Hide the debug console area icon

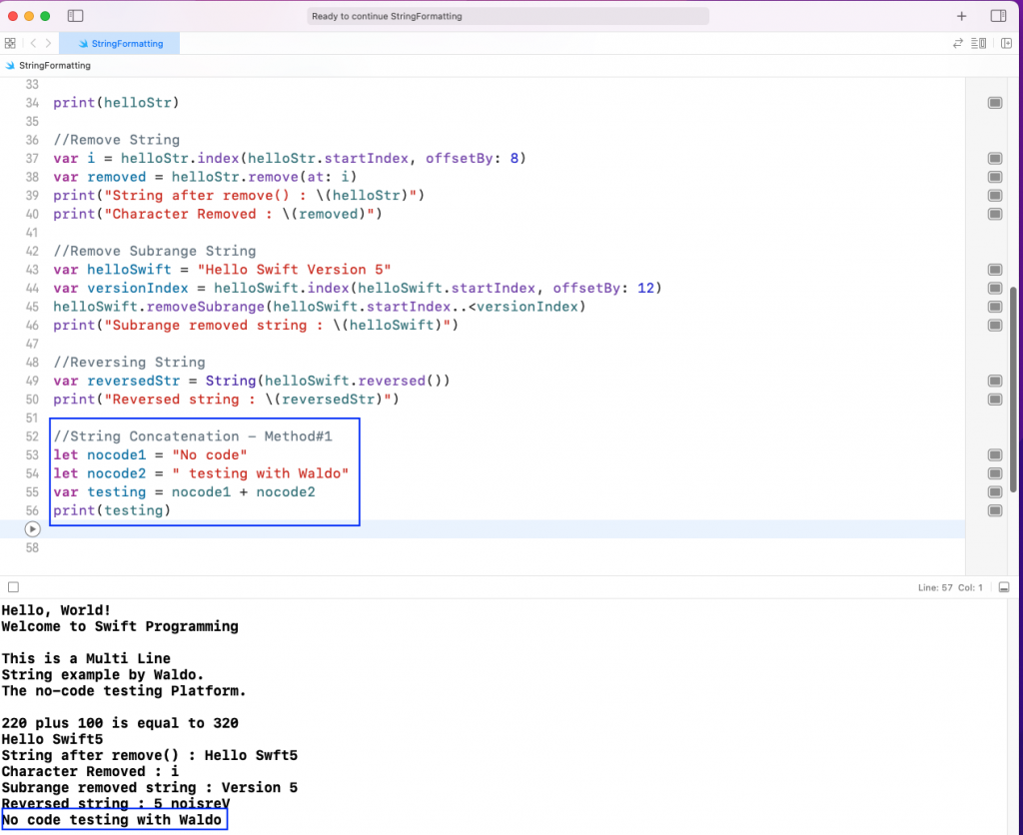pos(1004,587)
